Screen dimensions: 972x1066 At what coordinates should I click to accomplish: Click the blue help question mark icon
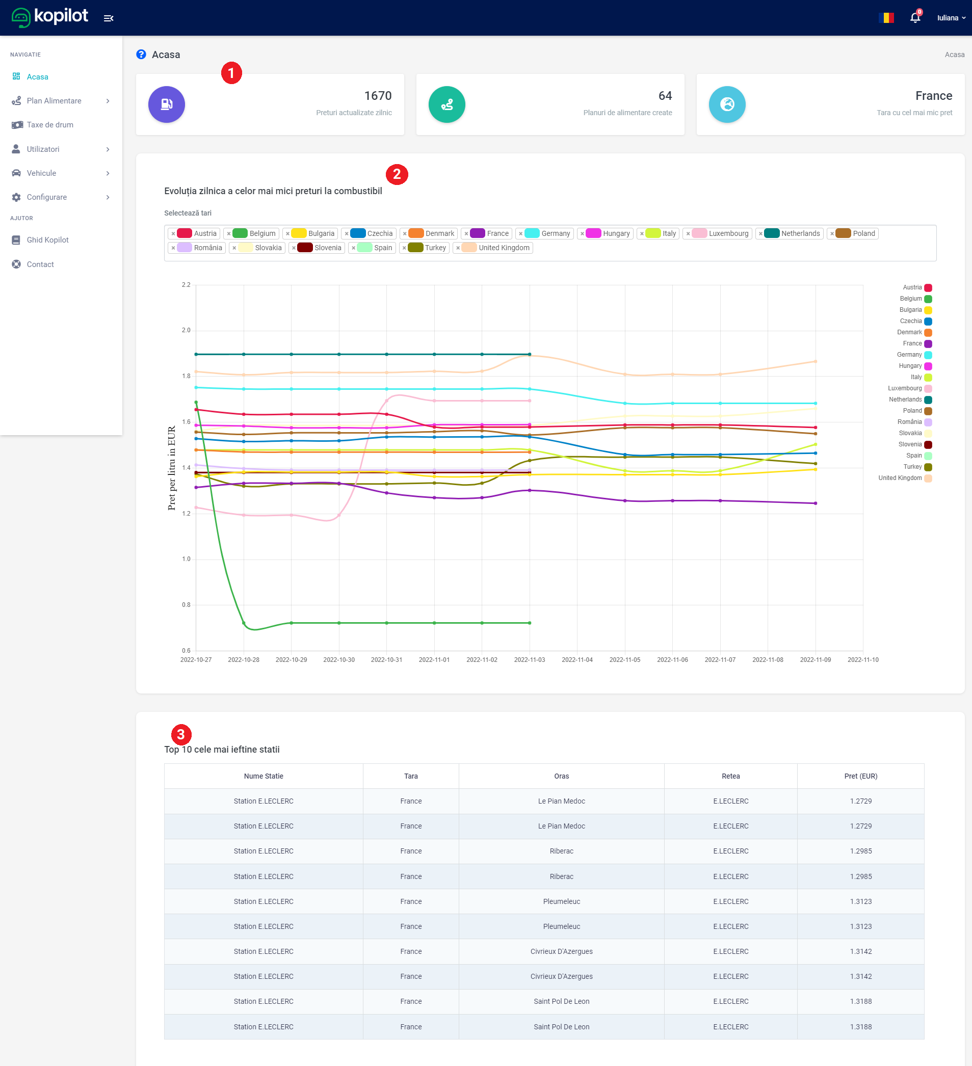point(141,55)
